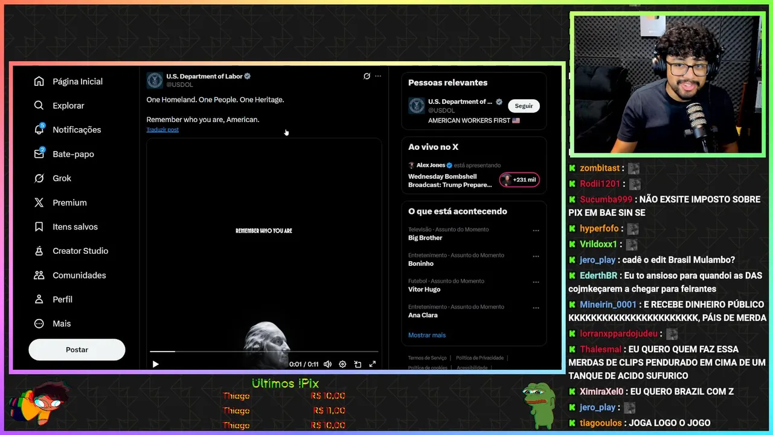Click chat username Mineirin_0001

608,304
